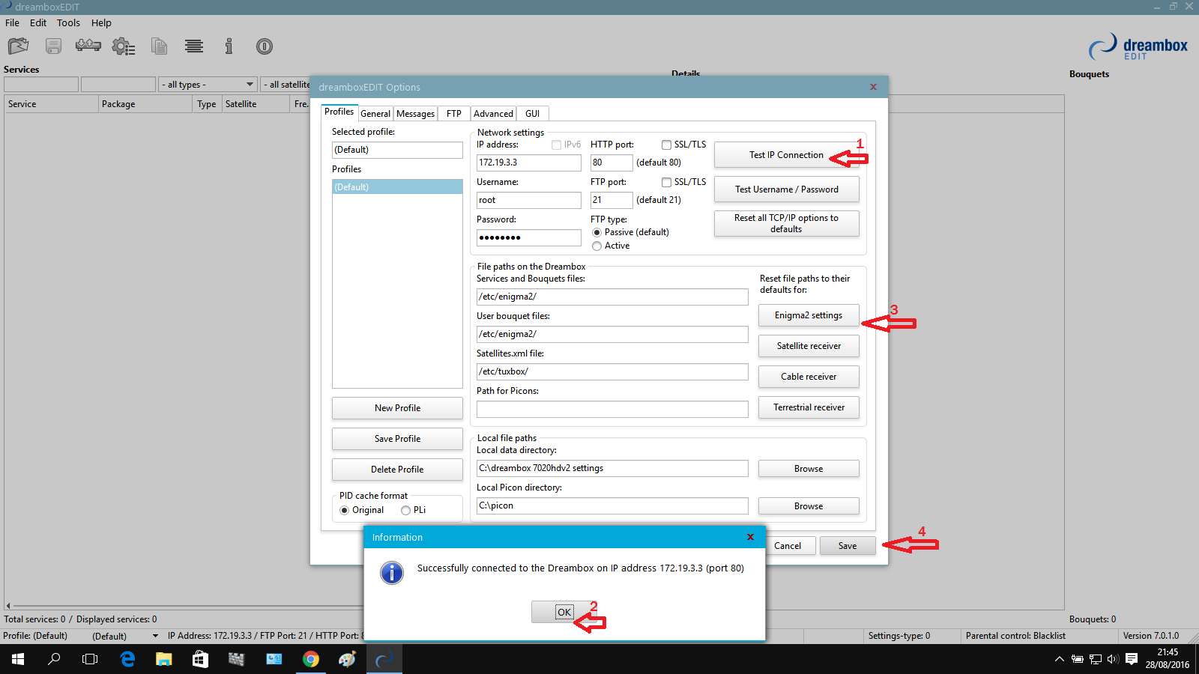The width and height of the screenshot is (1199, 674).
Task: Choose PLi as PID cache format
Action: pyautogui.click(x=406, y=511)
